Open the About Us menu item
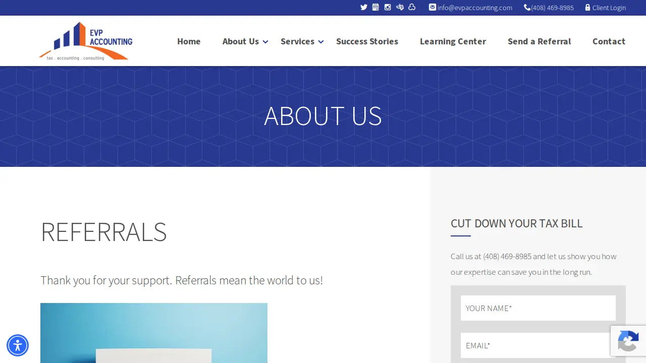The image size is (646, 363). tap(241, 41)
